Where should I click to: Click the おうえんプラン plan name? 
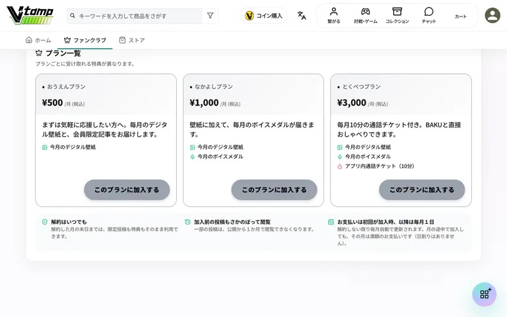click(66, 87)
